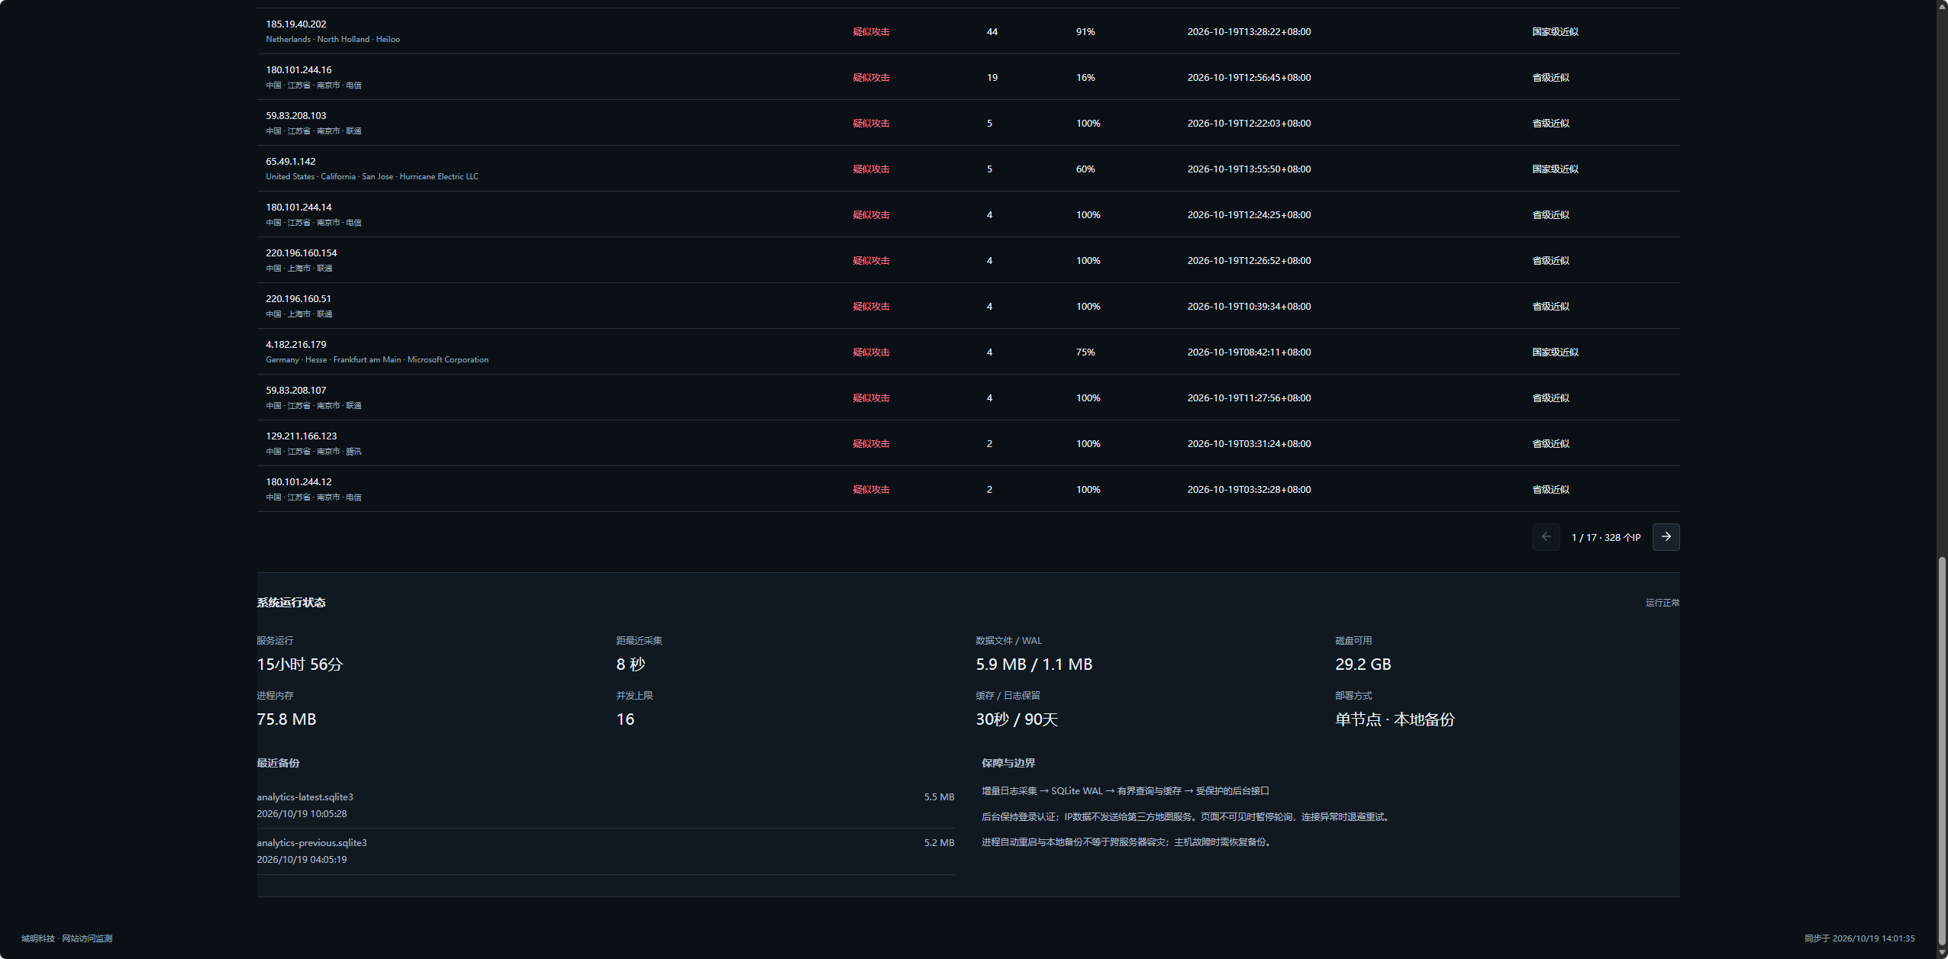Select IP address 180.101.244.14

(x=298, y=208)
